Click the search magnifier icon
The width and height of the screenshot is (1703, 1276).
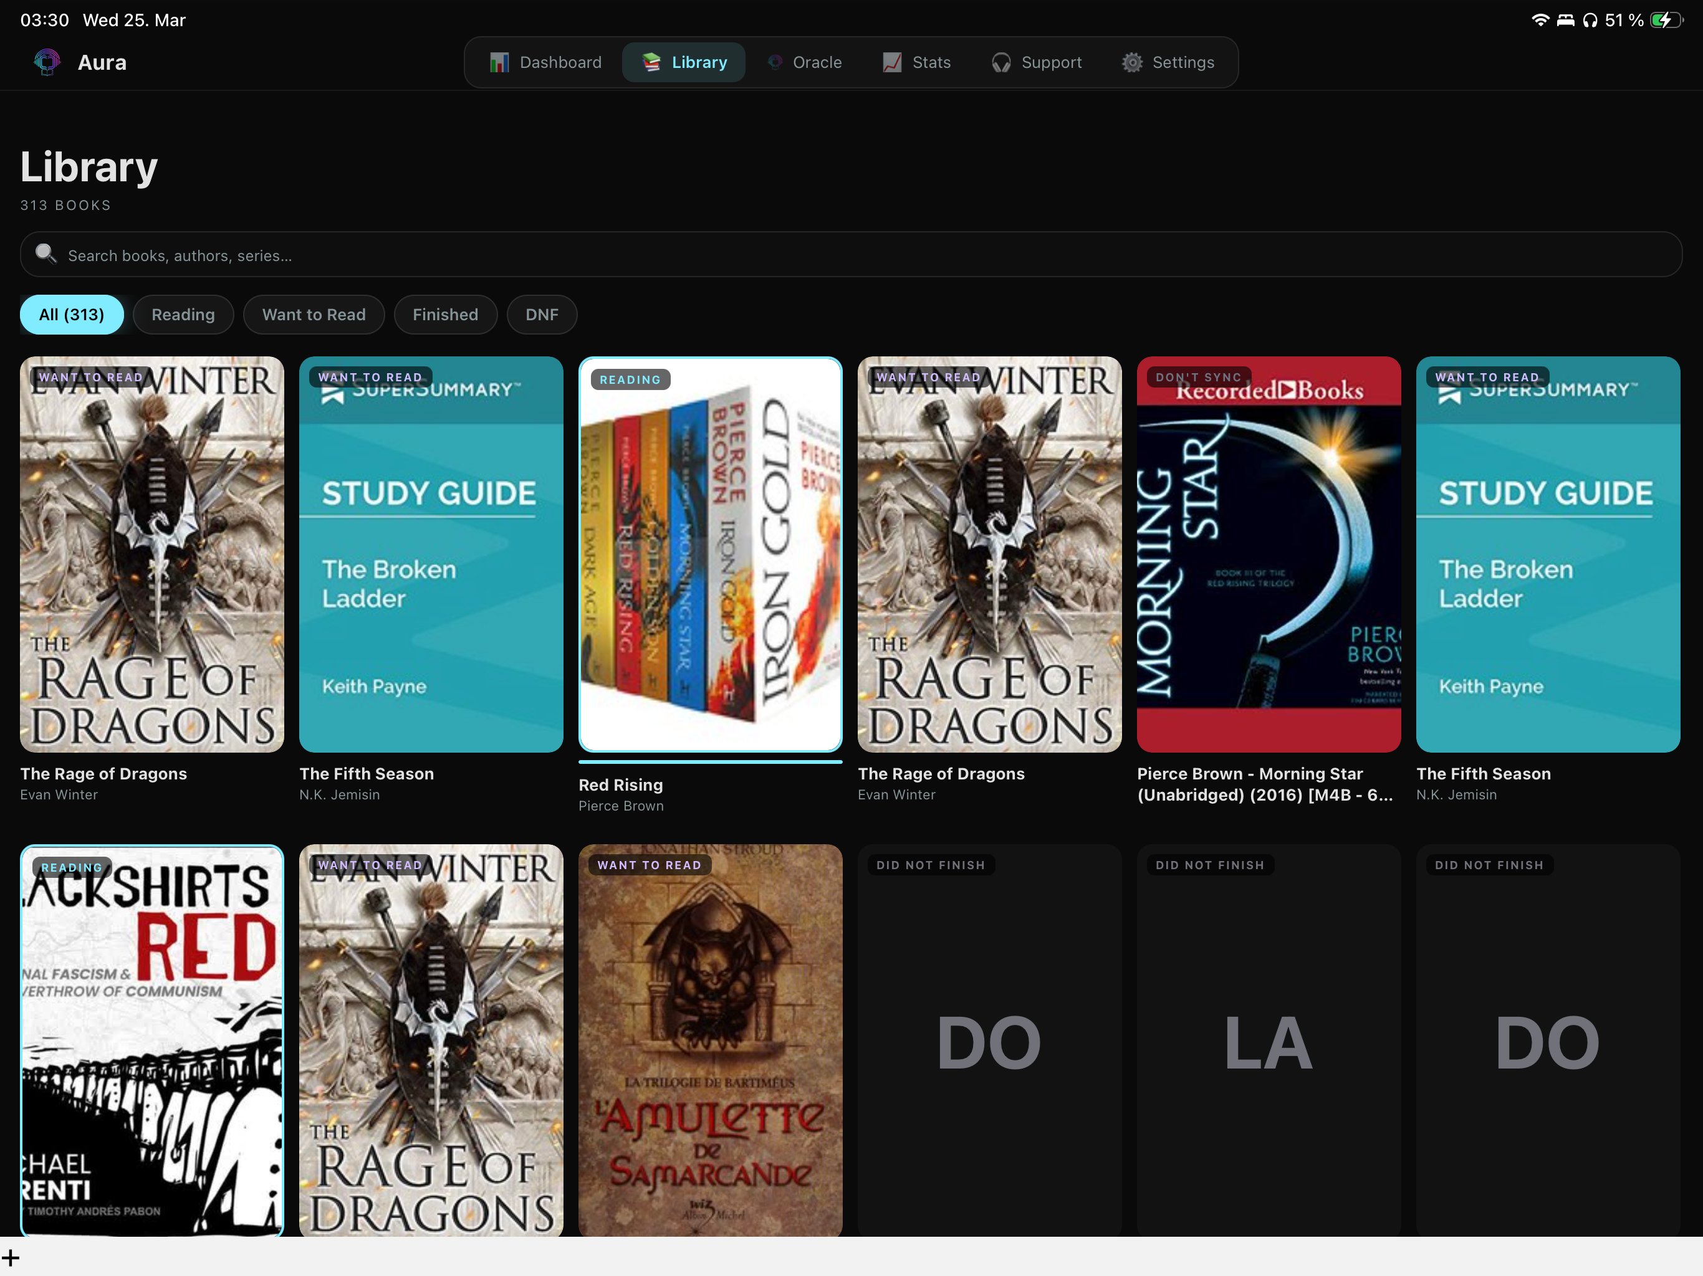46,254
